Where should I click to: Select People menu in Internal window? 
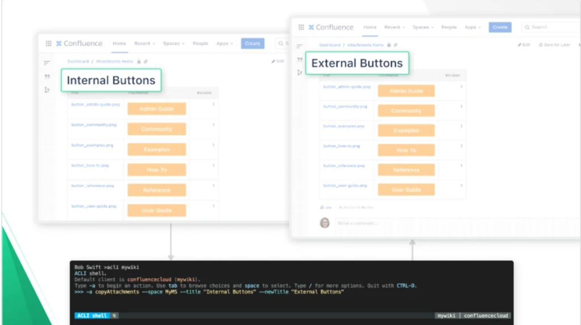200,44
